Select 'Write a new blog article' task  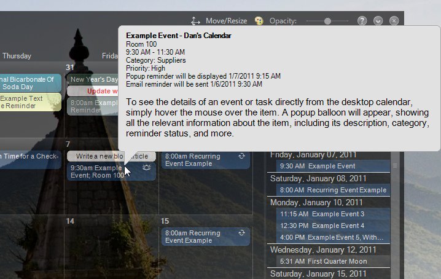coord(111,156)
